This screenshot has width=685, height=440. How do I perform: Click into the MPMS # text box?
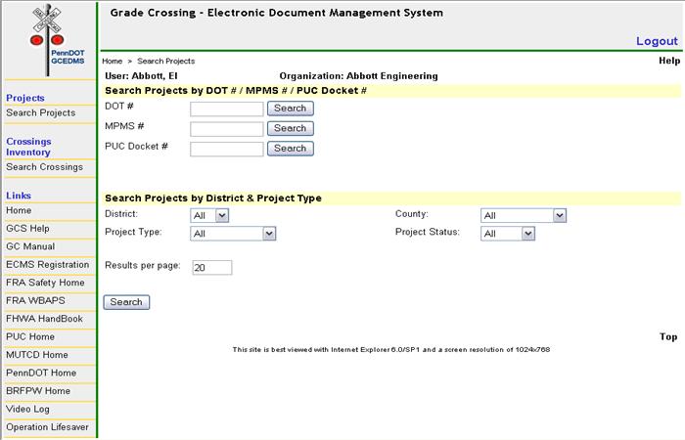tap(226, 129)
